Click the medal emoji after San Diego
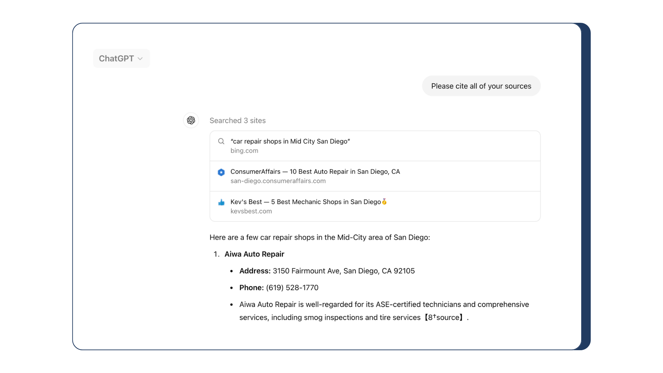The image size is (663, 373). tap(384, 201)
